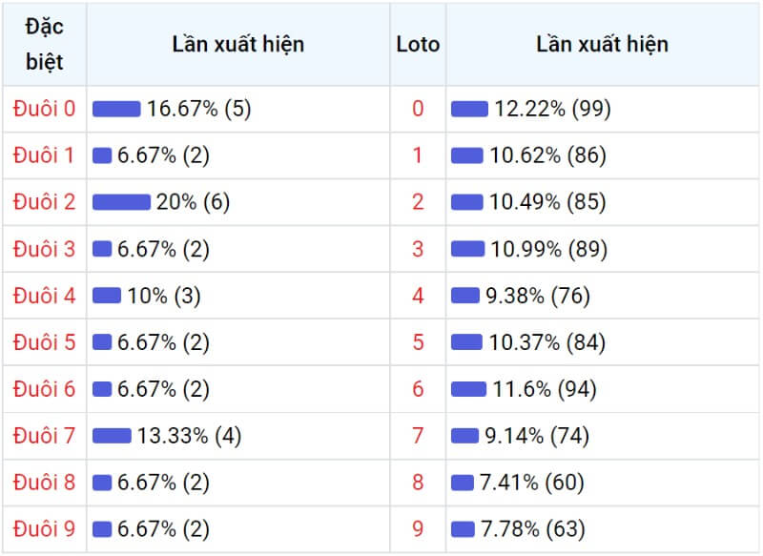Click the Đặc biệt column header
The height and width of the screenshot is (556, 763).
point(44,44)
